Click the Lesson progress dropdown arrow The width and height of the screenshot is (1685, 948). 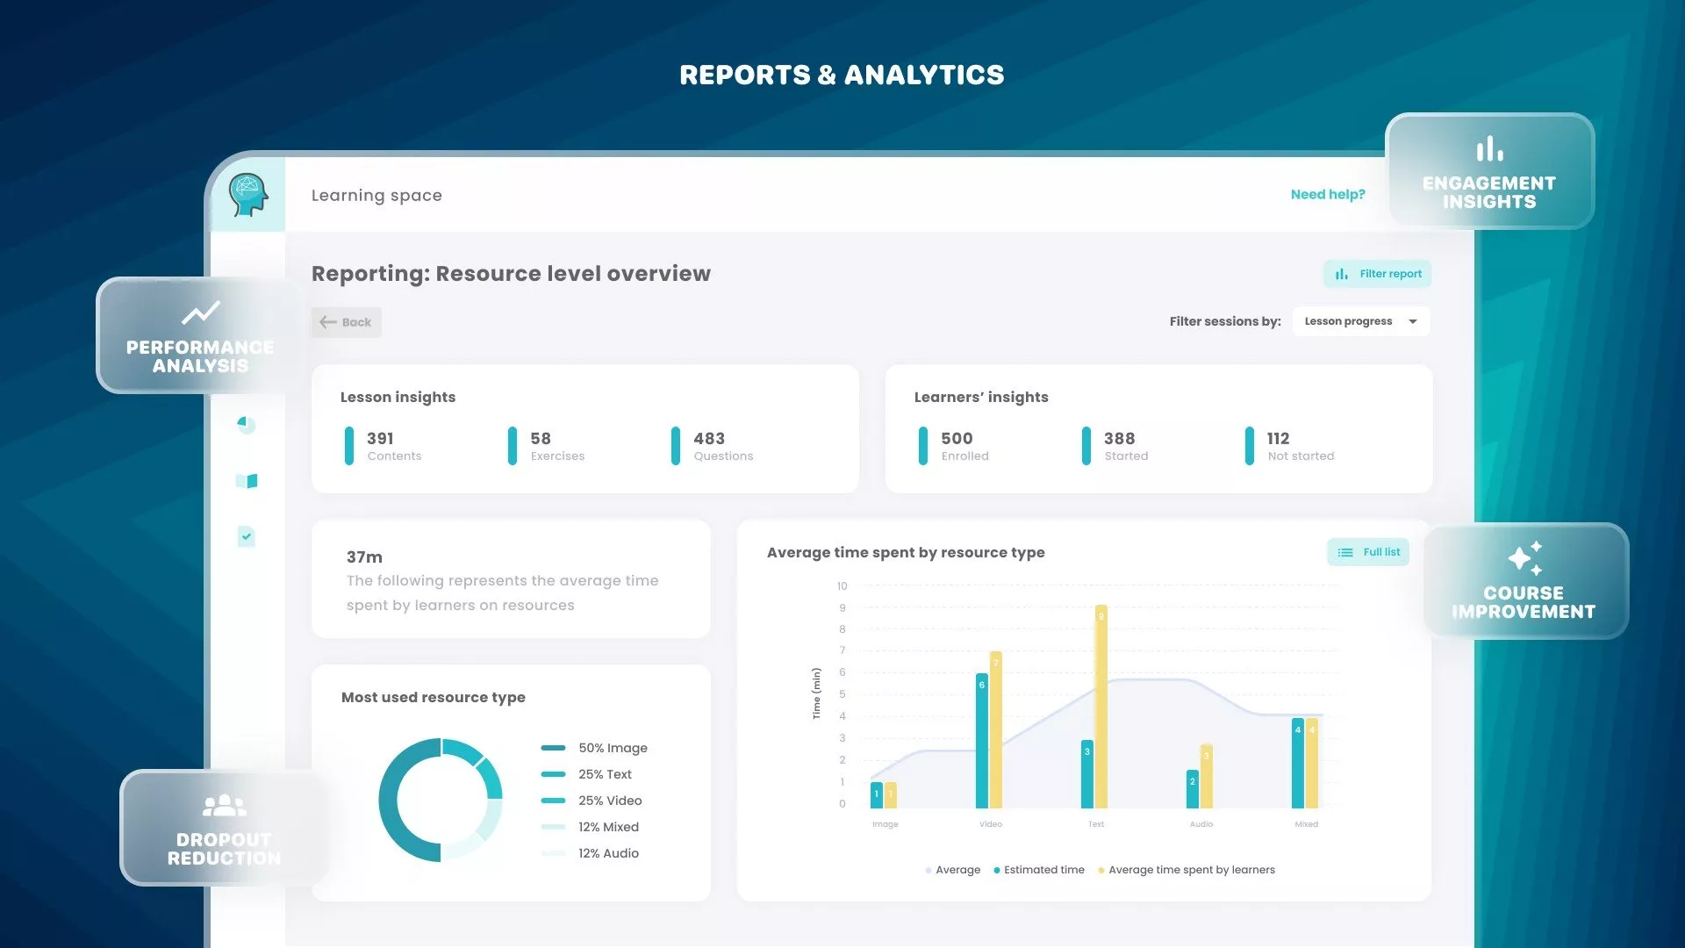point(1413,321)
